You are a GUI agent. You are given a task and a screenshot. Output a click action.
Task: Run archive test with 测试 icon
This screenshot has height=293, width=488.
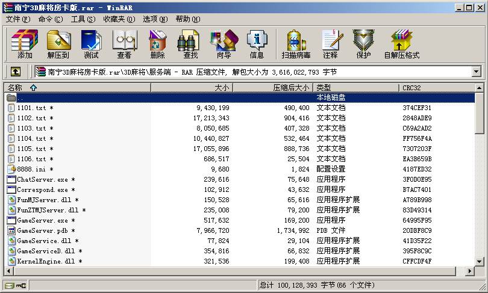coord(91,44)
